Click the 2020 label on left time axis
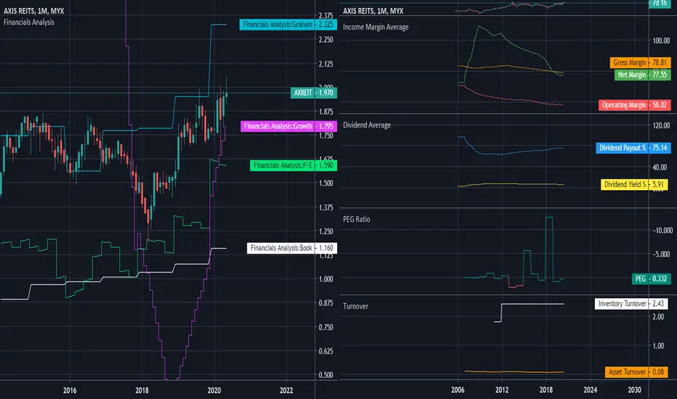Image resolution: width=677 pixels, height=399 pixels. [x=214, y=390]
